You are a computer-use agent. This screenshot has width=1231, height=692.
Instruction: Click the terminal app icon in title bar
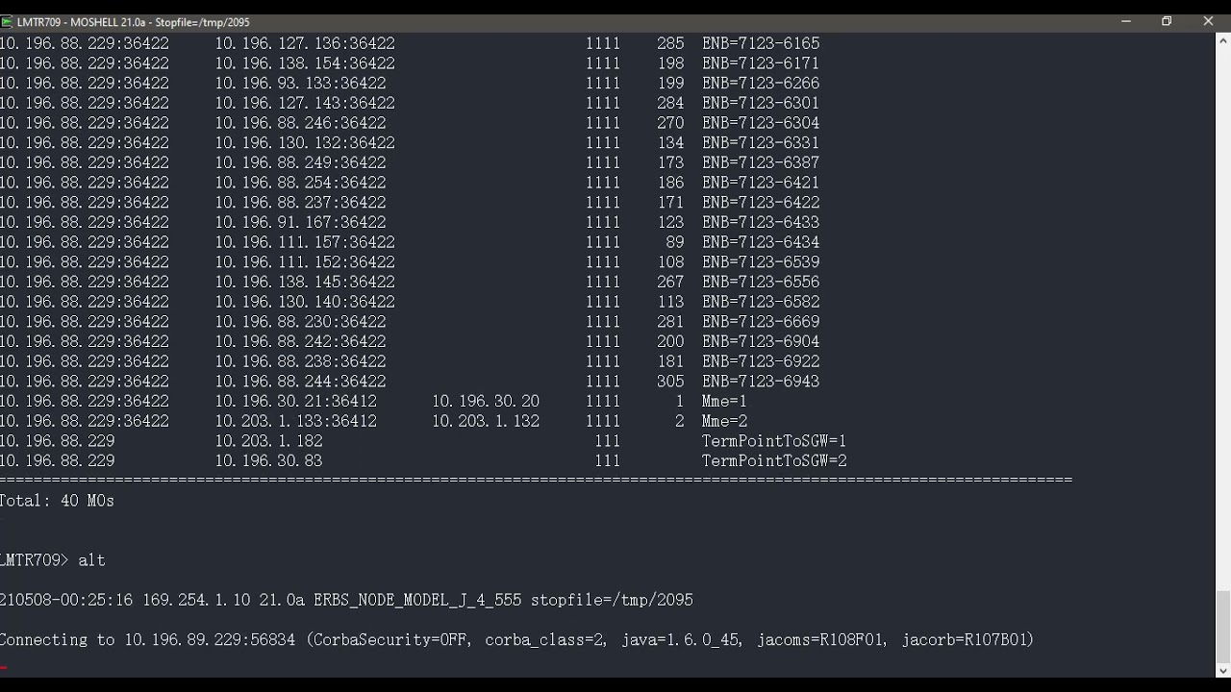coord(7,21)
